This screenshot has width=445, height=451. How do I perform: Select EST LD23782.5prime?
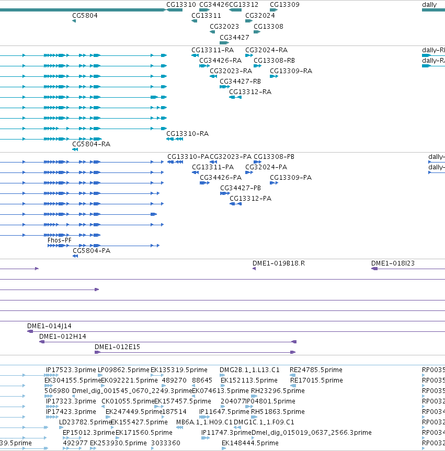tap(85, 422)
